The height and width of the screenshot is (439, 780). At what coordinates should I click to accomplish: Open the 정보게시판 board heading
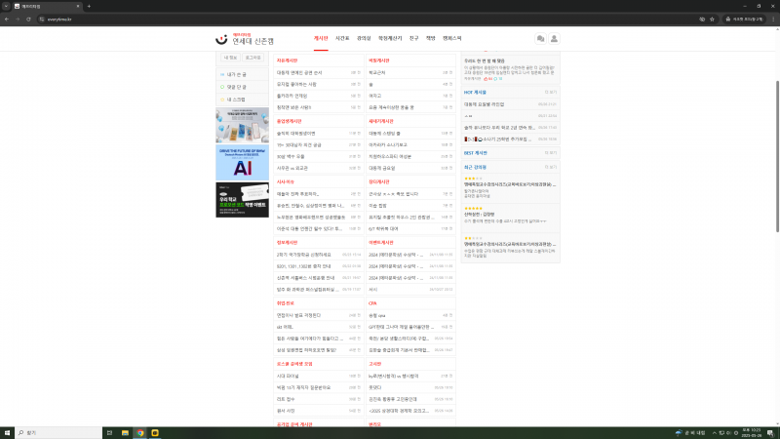coord(287,243)
